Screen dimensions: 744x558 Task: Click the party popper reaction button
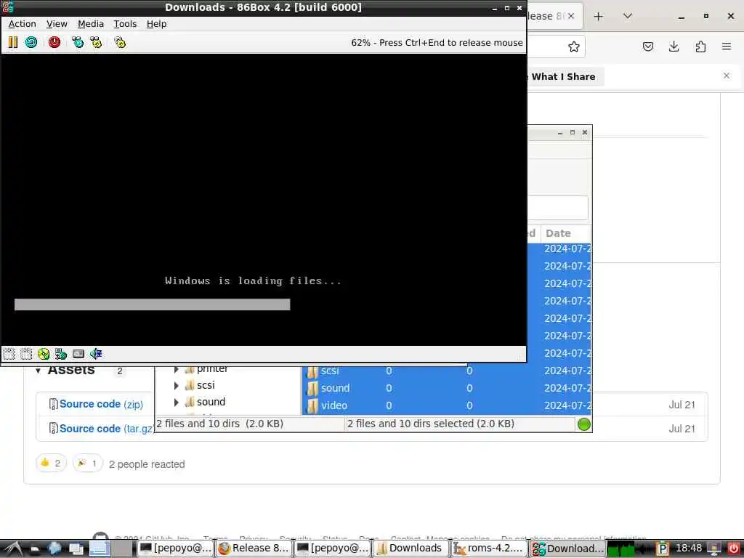pyautogui.click(x=87, y=463)
